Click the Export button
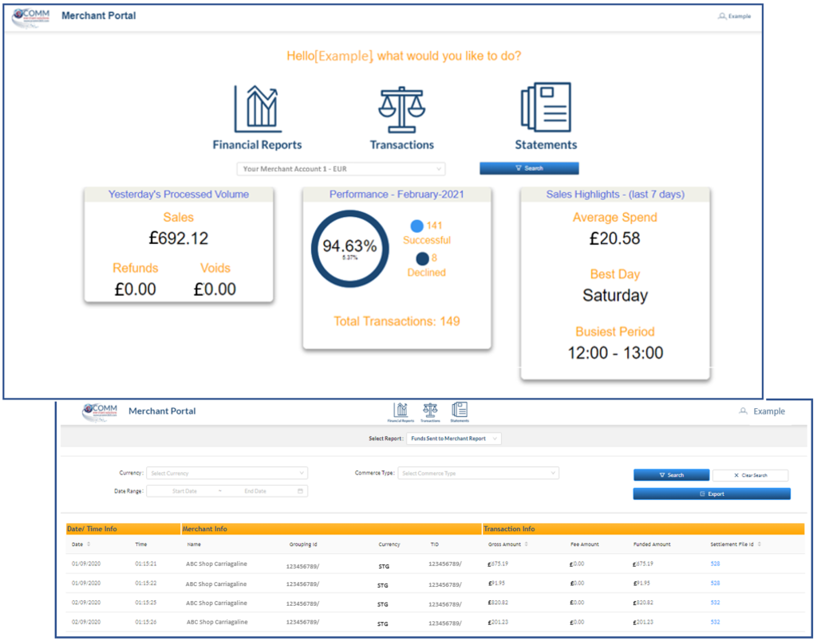The width and height of the screenshot is (817, 641). tap(711, 493)
